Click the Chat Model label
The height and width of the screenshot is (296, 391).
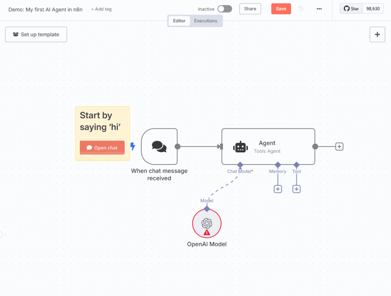pyautogui.click(x=240, y=171)
